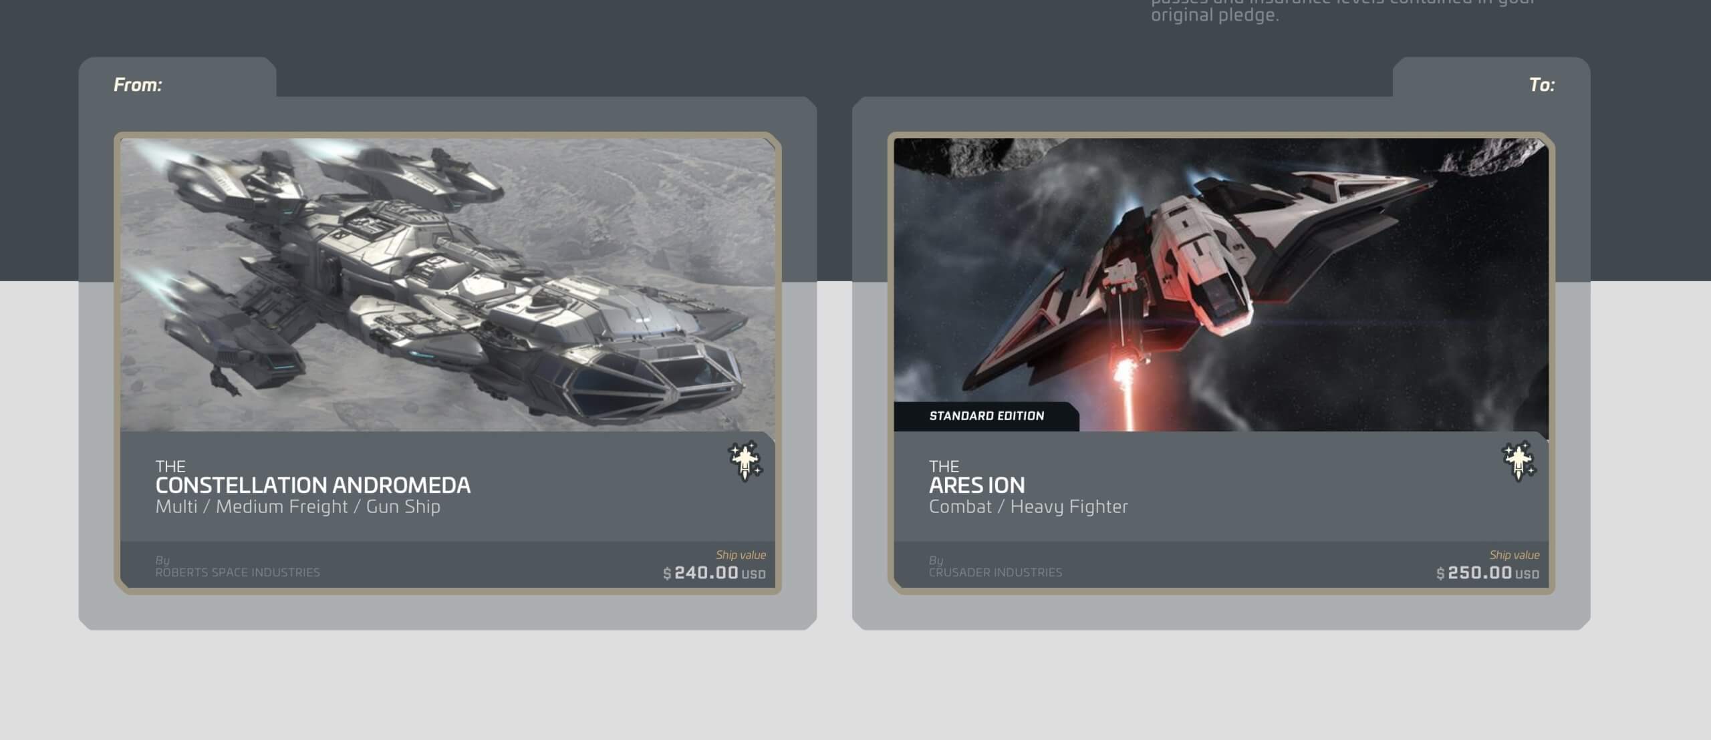Viewport: 1711px width, 740px height.
Task: Click the Ares Ion ship name
Action: click(976, 485)
